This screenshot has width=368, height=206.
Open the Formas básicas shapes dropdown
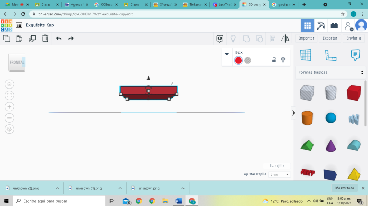click(x=330, y=72)
